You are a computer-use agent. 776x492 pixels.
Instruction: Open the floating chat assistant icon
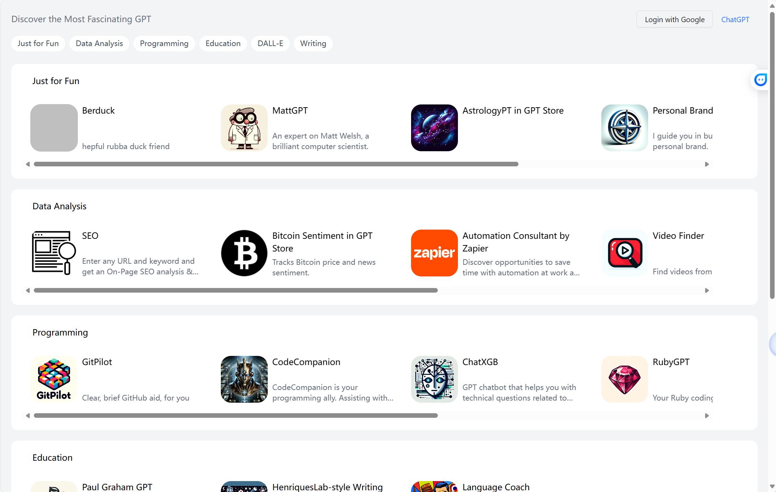click(760, 80)
